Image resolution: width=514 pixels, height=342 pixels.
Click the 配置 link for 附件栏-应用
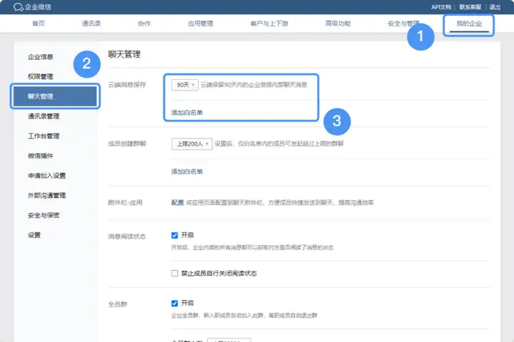tap(177, 203)
